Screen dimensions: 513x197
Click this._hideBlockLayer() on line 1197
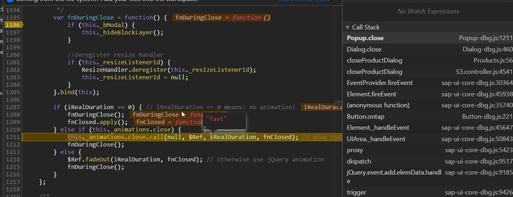coord(122,32)
